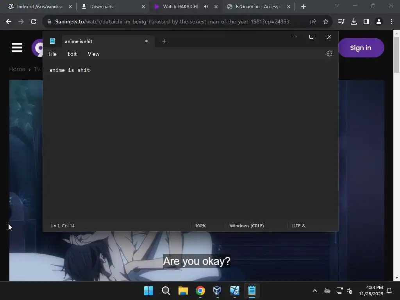Click the Ln 1, Col 14 status indicator
This screenshot has width=400, height=300.
tap(63, 226)
